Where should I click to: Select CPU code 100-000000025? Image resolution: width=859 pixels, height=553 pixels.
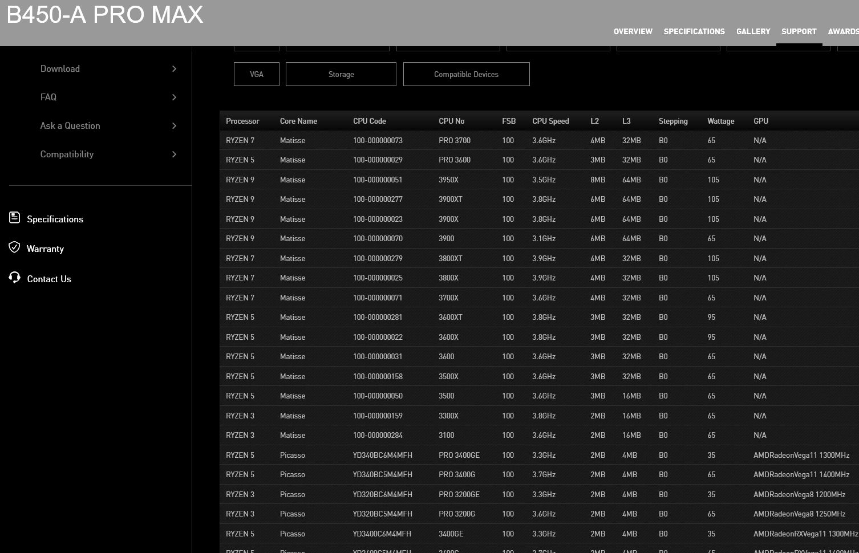pos(378,278)
